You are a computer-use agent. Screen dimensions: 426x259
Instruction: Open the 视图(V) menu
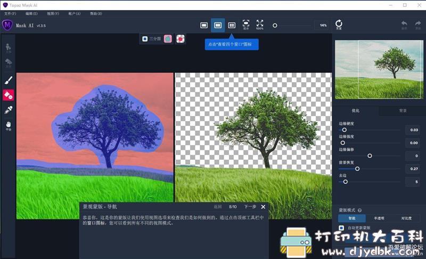click(53, 13)
